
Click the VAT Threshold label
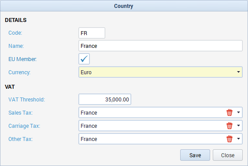pyautogui.click(x=27, y=100)
